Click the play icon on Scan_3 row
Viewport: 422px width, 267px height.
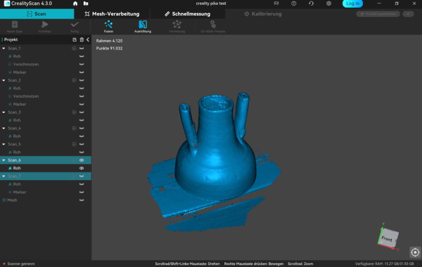[x=74, y=112]
